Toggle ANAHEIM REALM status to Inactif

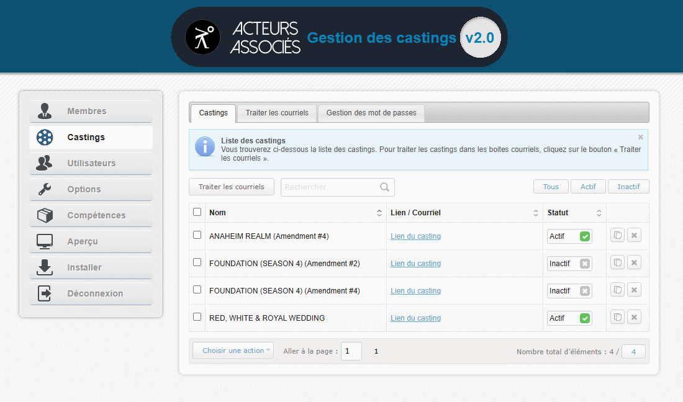click(584, 236)
